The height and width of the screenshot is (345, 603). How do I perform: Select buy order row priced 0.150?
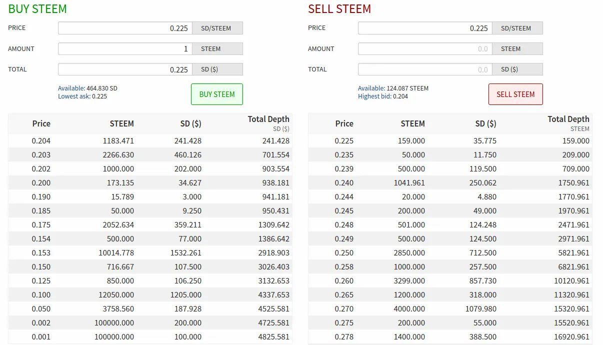click(x=150, y=267)
